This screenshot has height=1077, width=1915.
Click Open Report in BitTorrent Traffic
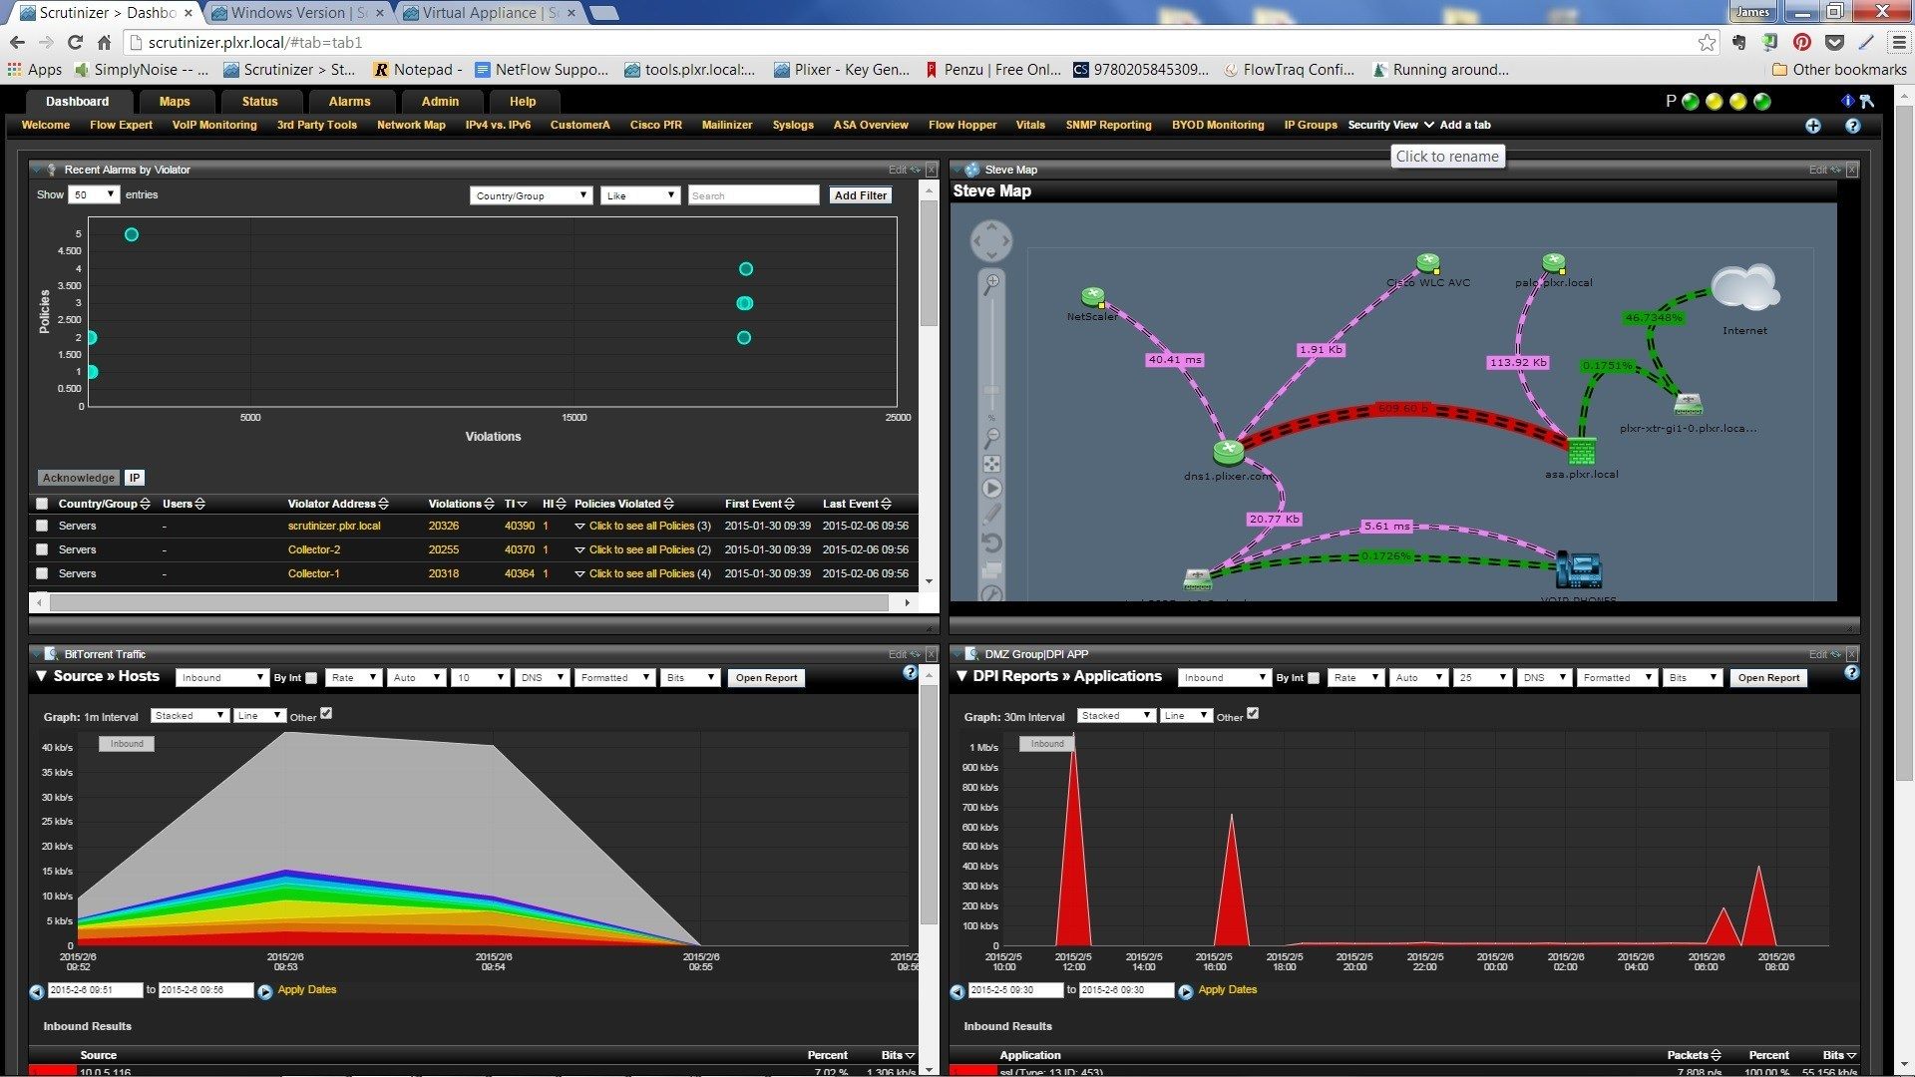pyautogui.click(x=766, y=678)
